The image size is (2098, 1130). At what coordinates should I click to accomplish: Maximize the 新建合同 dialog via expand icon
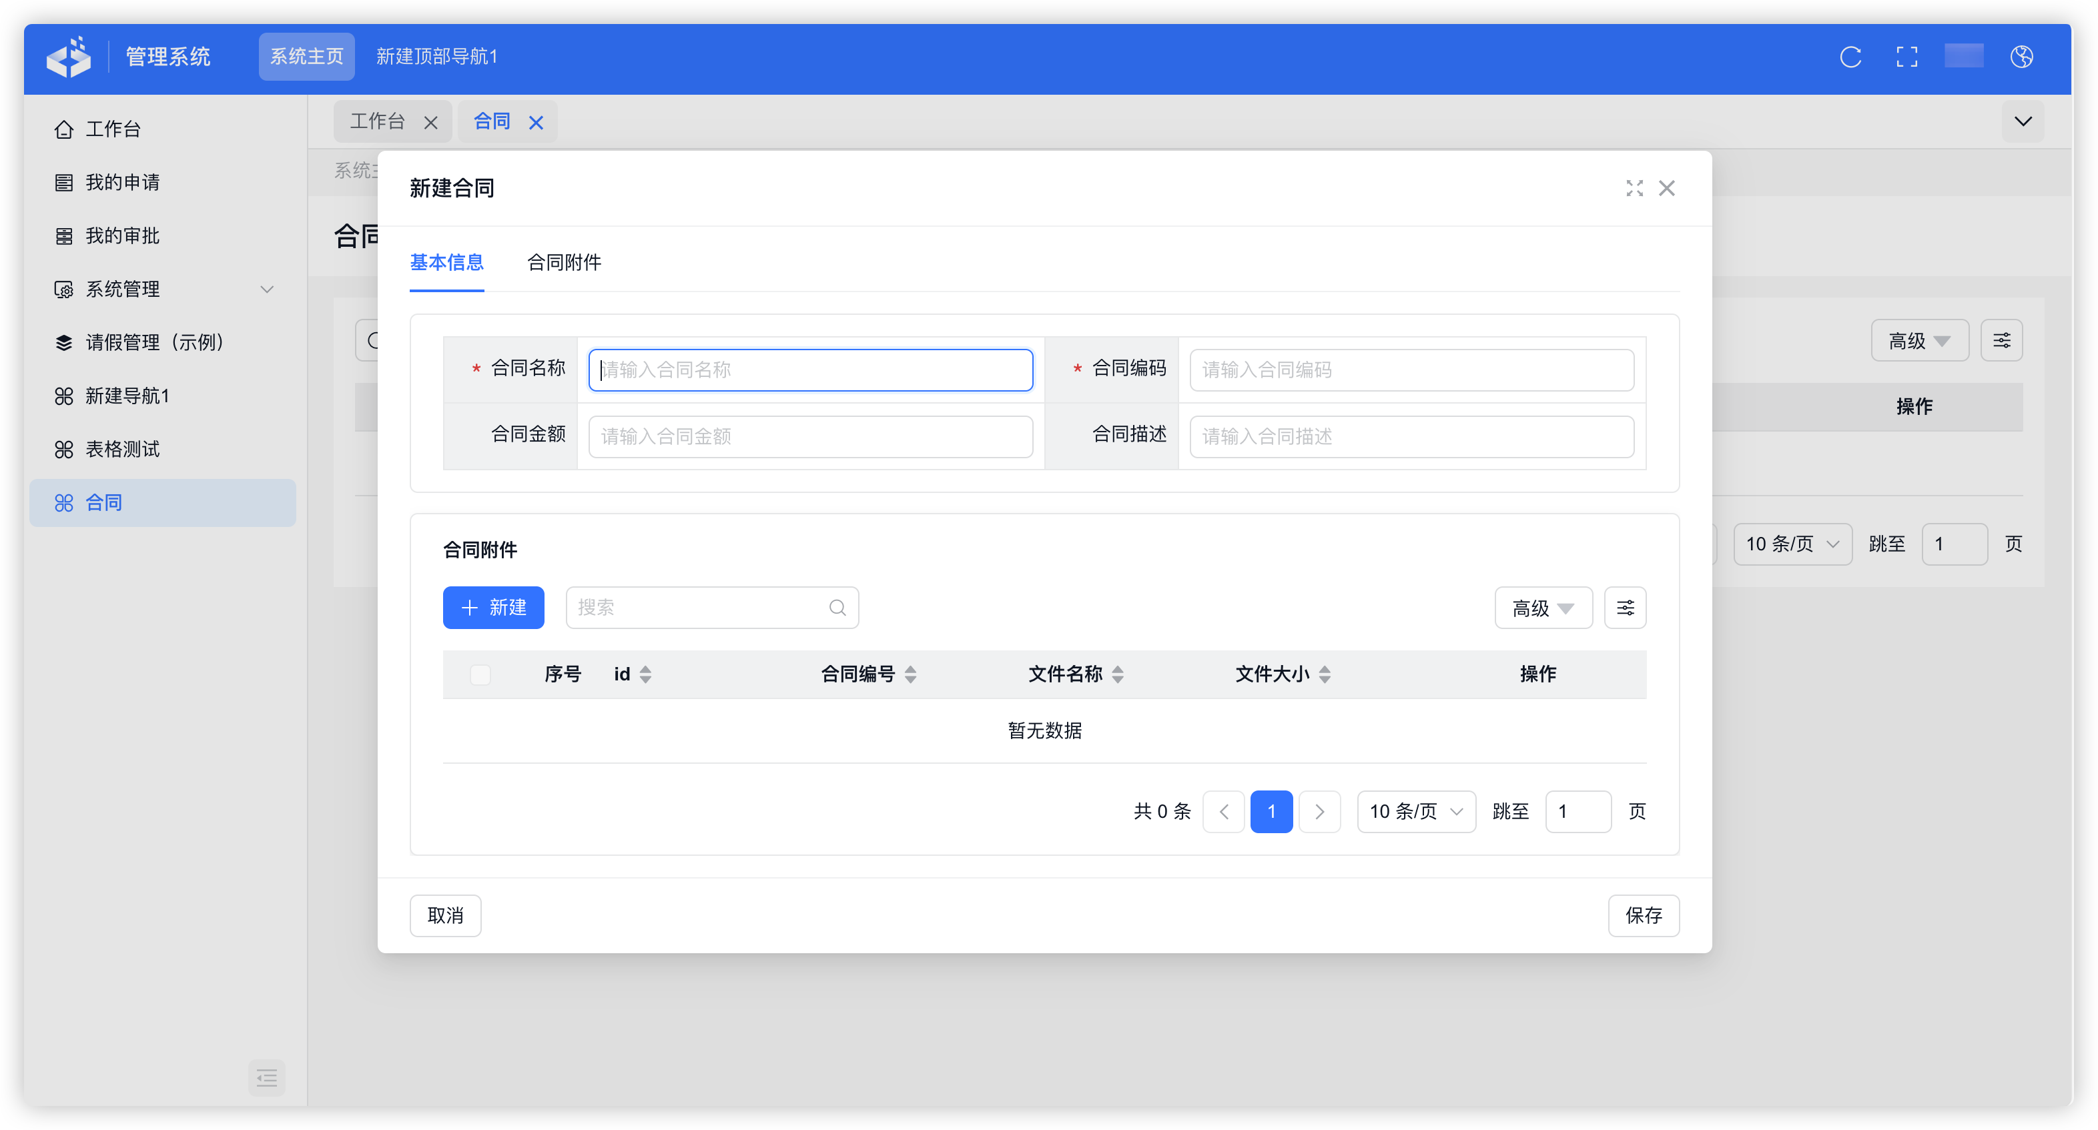[x=1634, y=188]
